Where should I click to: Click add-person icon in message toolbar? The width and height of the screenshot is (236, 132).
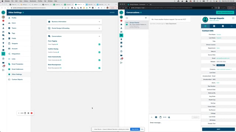[x=169, y=117]
